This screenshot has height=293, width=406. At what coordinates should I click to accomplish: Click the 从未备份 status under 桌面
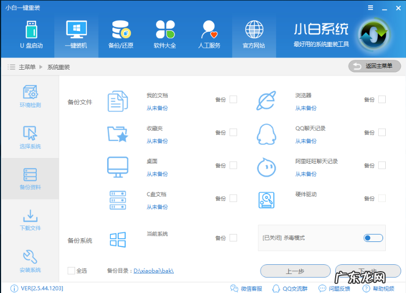click(157, 174)
